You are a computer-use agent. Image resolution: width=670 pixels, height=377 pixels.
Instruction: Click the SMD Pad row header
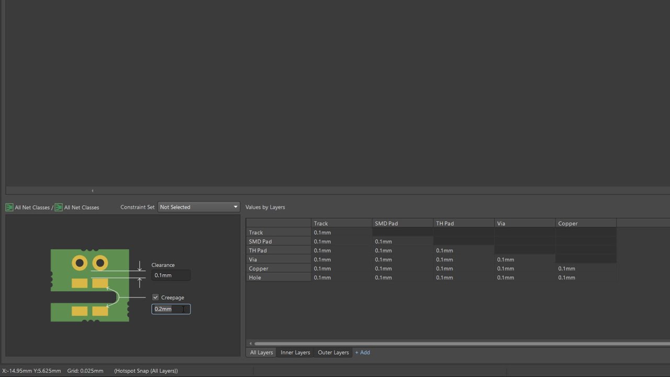click(278, 241)
